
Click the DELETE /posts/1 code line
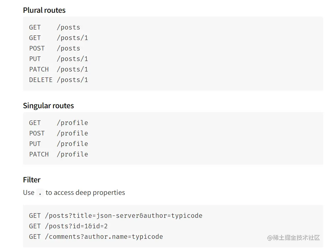(x=58, y=80)
